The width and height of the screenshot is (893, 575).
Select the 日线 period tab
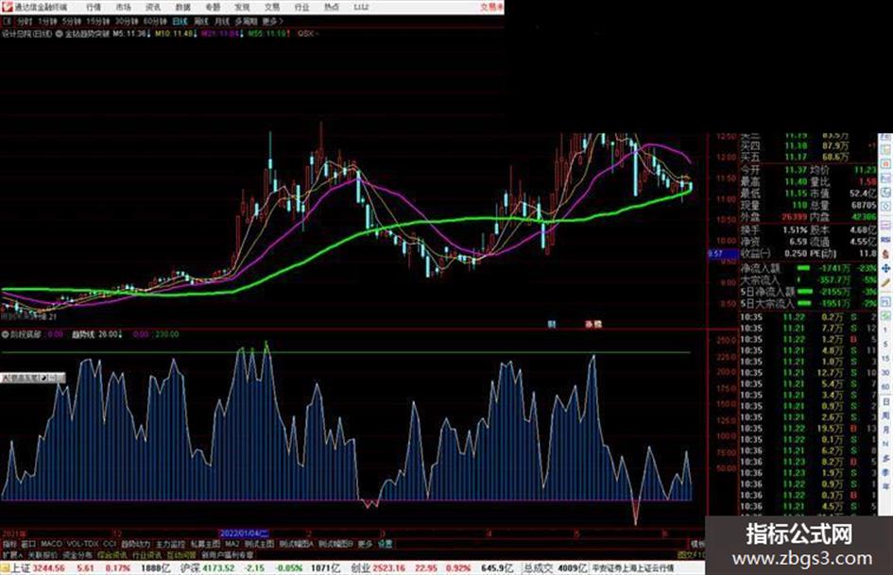[180, 22]
